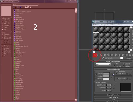Expand the Extended Parameters rollout
133x102 pixels.
[x=113, y=95]
